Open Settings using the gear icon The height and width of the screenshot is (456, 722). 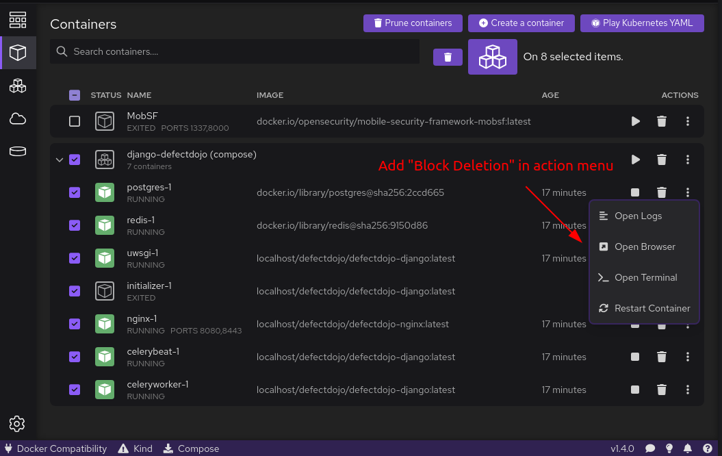tap(18, 424)
